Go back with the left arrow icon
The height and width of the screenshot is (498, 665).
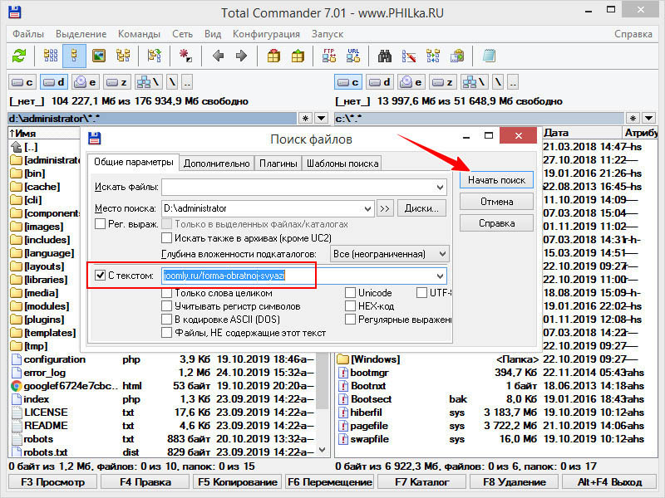[218, 56]
